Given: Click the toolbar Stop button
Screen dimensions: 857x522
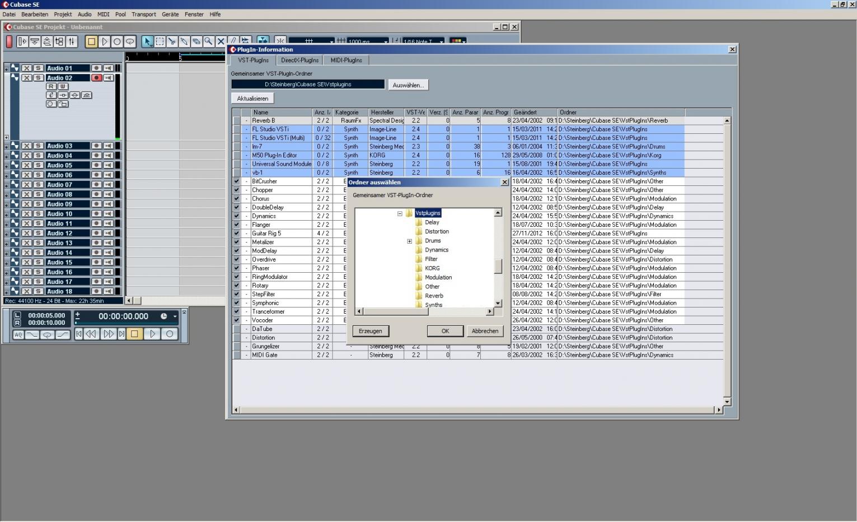Looking at the screenshot, I should coord(91,41).
